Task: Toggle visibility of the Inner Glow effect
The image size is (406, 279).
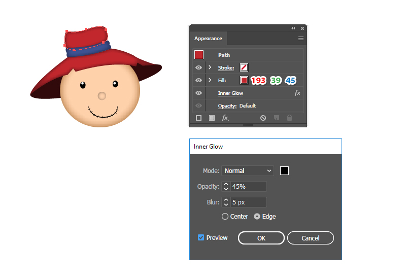Action: coord(198,93)
